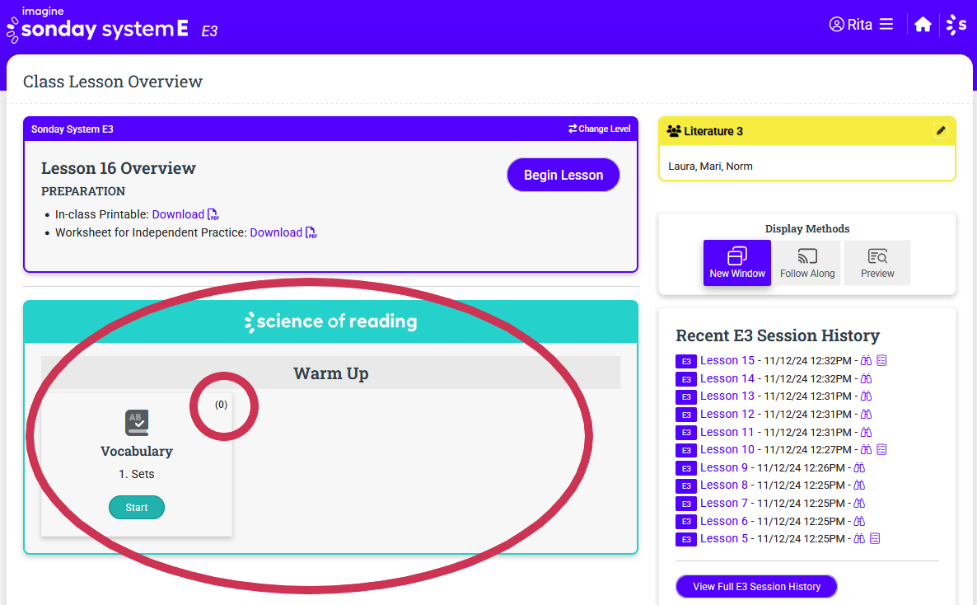Open the Lesson 5 session link
The image size is (977, 605).
723,539
